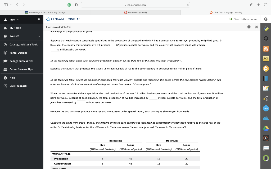Open the Bongo app icon

click(266, 109)
